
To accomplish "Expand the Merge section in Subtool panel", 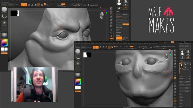I will tap(181, 95).
